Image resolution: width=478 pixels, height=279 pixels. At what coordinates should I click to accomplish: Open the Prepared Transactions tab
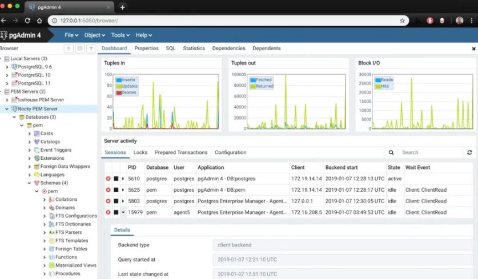pos(181,152)
